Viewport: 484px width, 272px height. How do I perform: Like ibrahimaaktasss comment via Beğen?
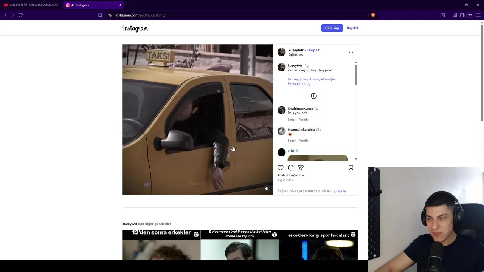[x=292, y=119]
